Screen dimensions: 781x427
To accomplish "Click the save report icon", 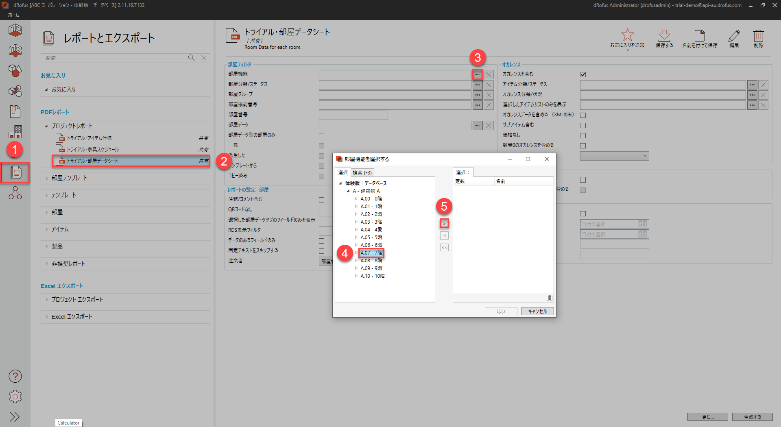I will point(664,35).
